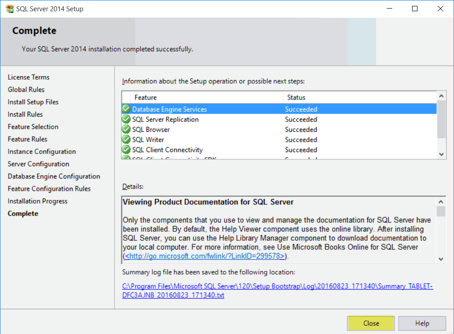Click the Feature Rules step
This screenshot has height=334, width=454.
point(28,139)
